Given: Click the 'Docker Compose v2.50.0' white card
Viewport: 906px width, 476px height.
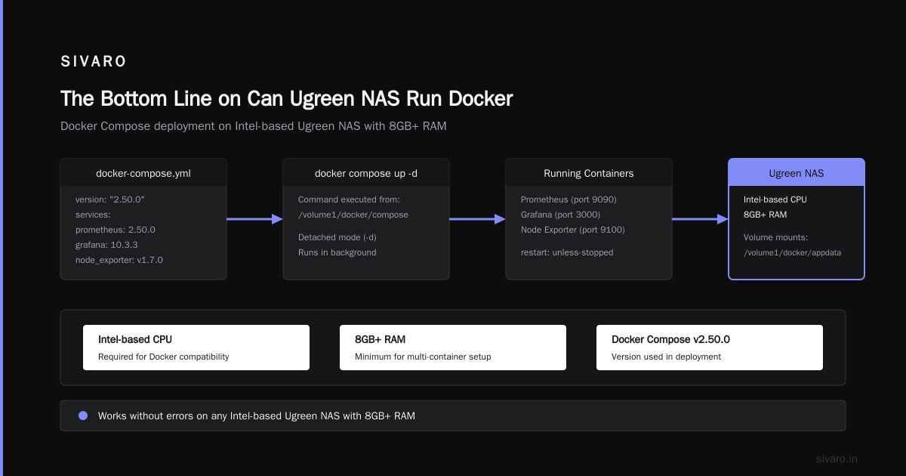Looking at the screenshot, I should coord(710,348).
